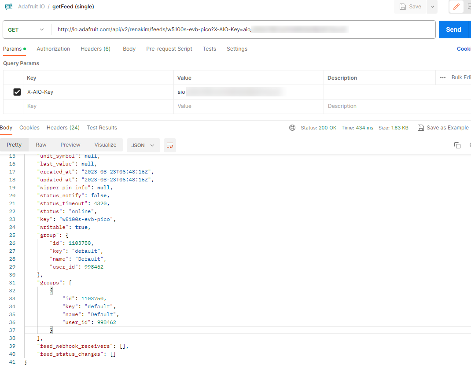Click the aio_ value cell

[x=248, y=92]
